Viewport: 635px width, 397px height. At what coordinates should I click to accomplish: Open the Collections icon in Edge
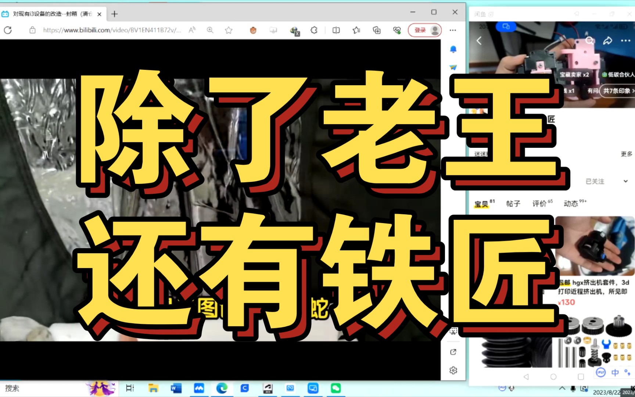[x=377, y=30]
